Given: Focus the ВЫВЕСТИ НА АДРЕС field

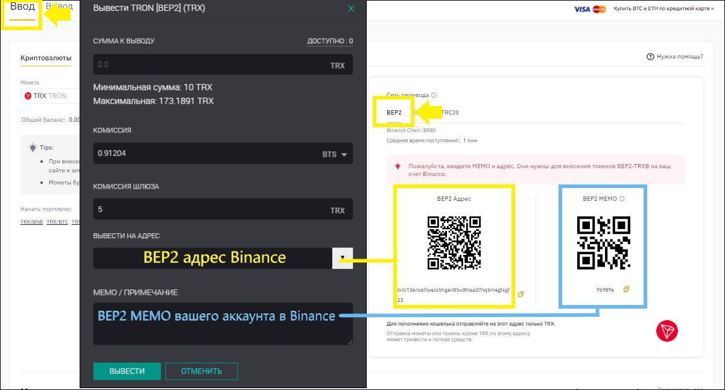Looking at the screenshot, I should click(213, 258).
